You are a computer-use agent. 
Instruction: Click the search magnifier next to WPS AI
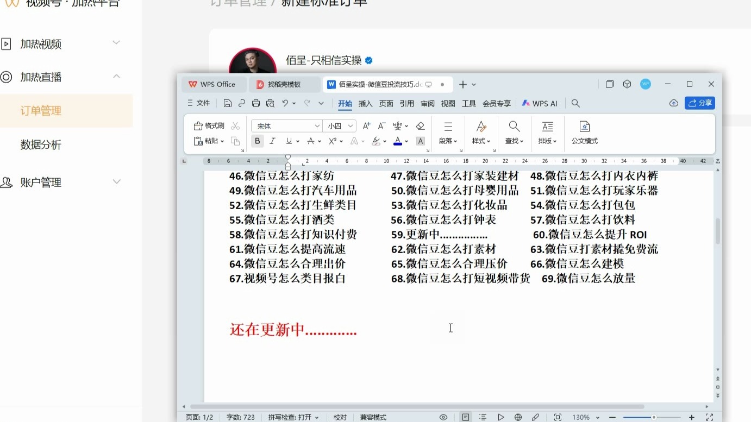576,103
